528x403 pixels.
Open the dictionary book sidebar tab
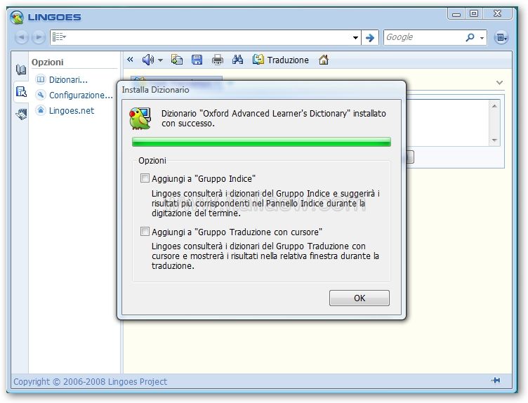tap(21, 70)
